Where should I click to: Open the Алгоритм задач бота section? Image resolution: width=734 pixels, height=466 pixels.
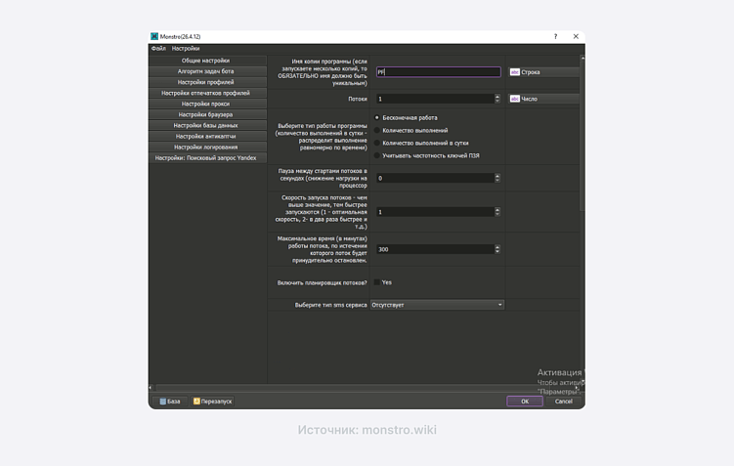coord(207,71)
